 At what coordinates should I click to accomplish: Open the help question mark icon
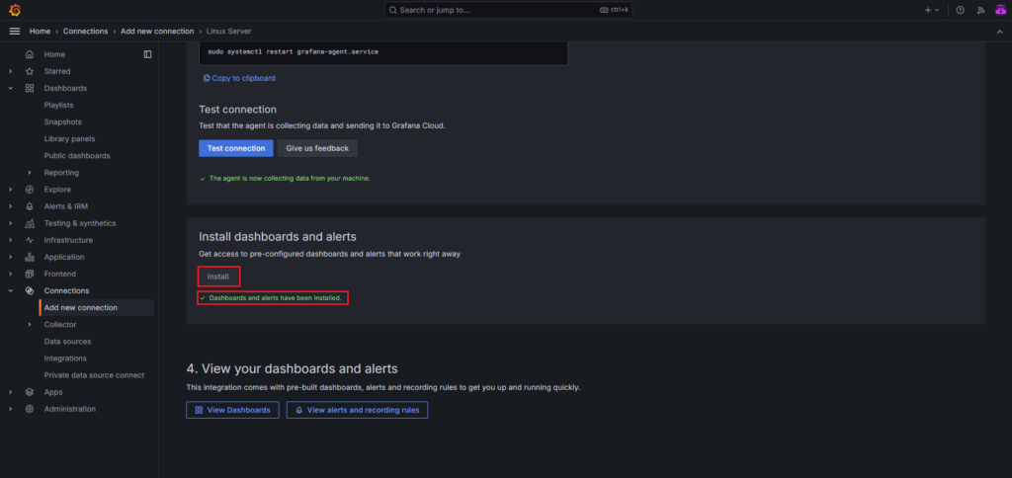[x=960, y=10]
